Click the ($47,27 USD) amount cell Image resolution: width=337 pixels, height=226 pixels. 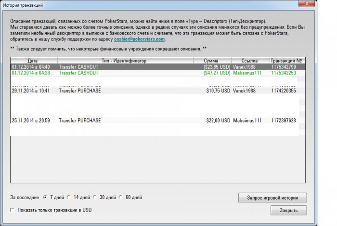click(217, 73)
